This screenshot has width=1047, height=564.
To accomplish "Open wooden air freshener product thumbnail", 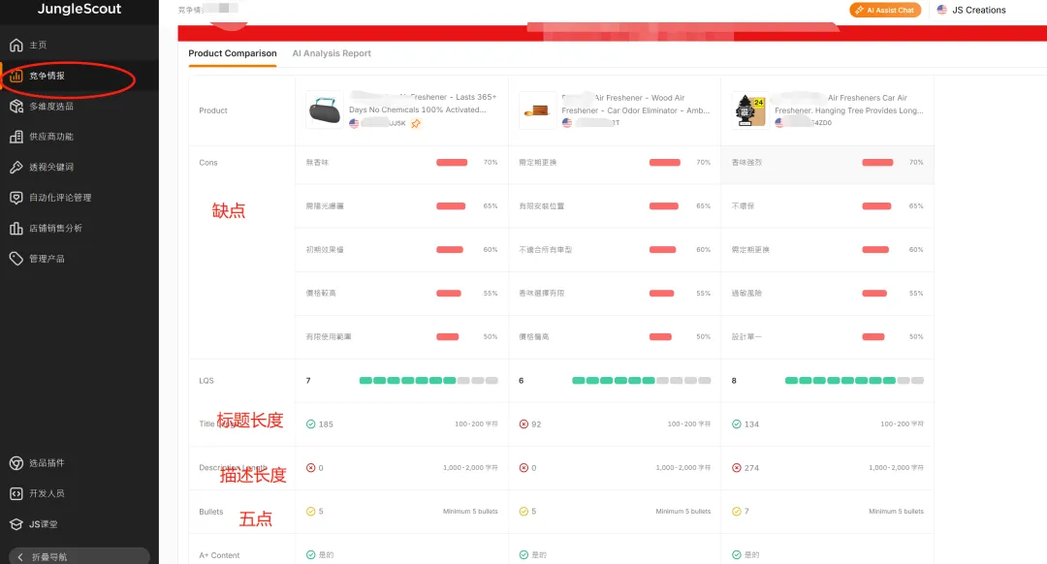I will (537, 110).
